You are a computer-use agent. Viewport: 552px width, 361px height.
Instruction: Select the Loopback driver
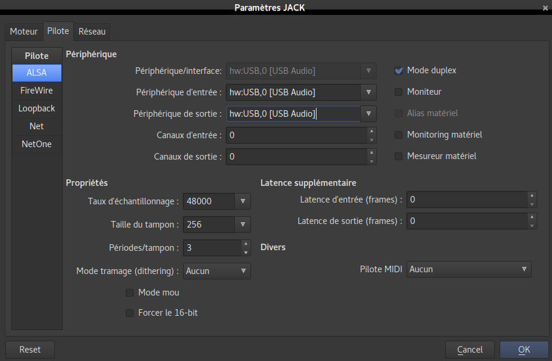(36, 108)
